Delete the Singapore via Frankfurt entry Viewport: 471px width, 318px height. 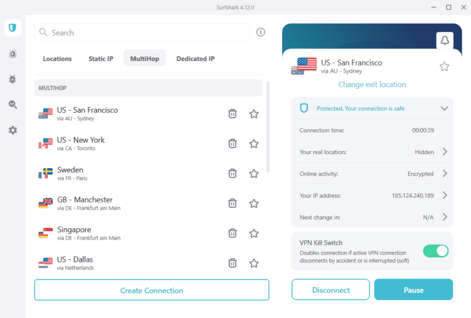tap(232, 233)
